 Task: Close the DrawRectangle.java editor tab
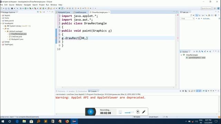click(109, 12)
